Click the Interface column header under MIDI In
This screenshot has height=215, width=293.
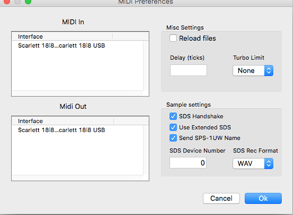pos(62,37)
